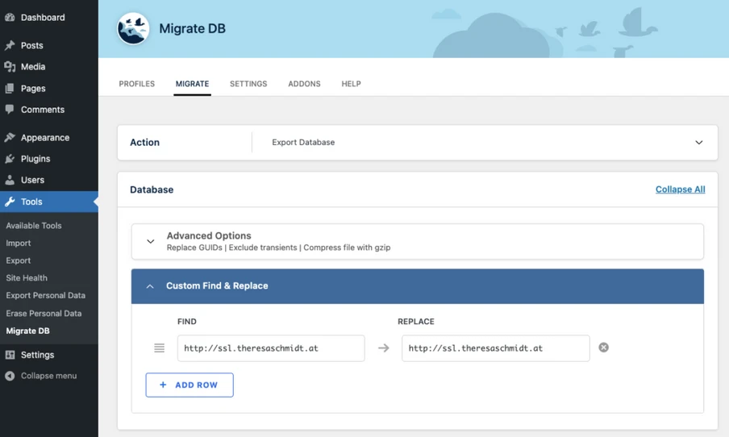
Task: Grab the row reorder handle icon
Action: 159,348
